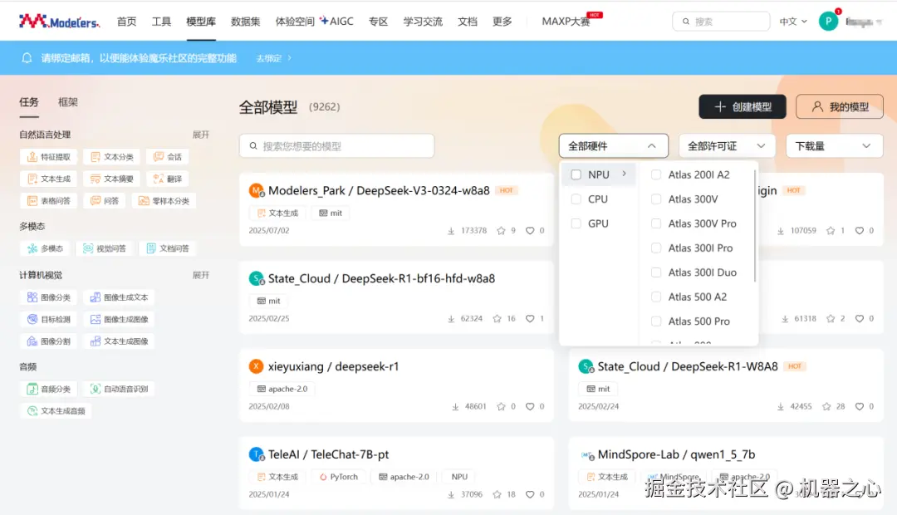Select the 图像生成文本 task tag
The image size is (897, 515).
(119, 297)
